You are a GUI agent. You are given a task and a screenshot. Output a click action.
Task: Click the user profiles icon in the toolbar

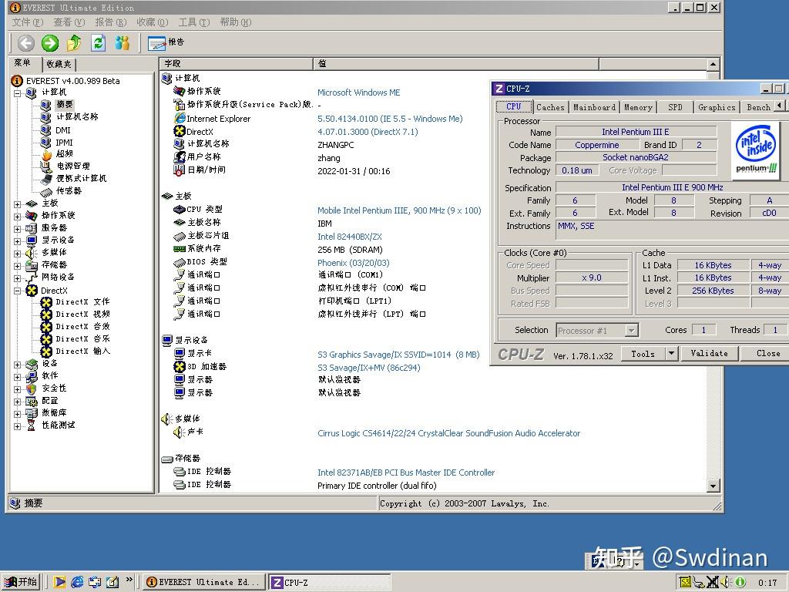coord(123,42)
